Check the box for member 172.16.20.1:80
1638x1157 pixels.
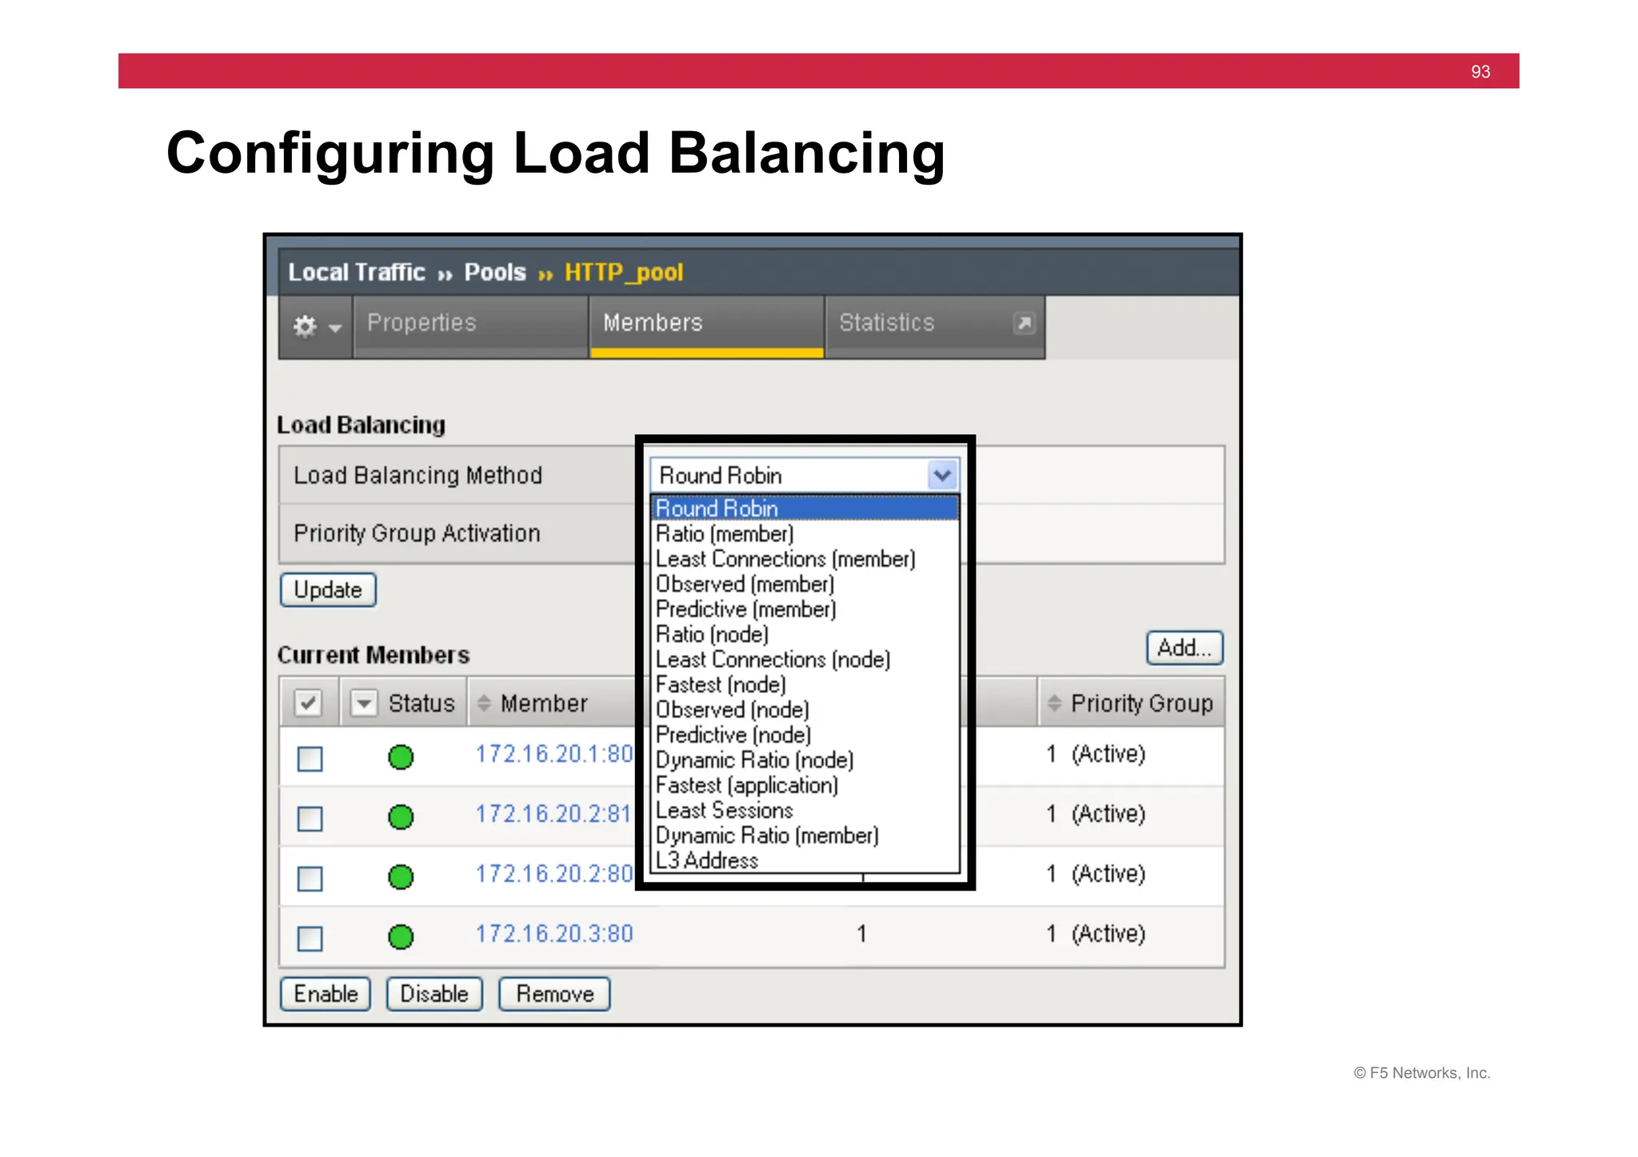pos(310,758)
